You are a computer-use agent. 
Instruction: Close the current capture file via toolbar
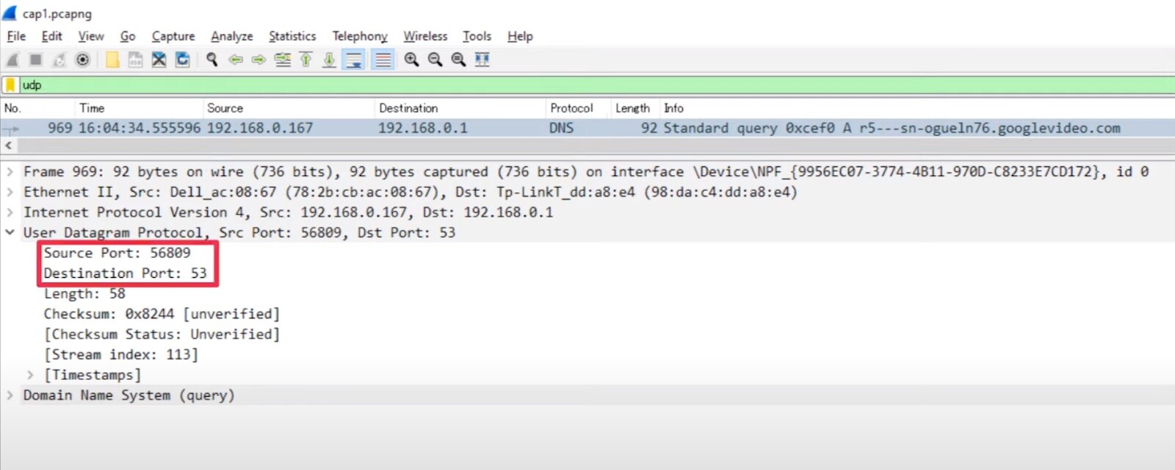pyautogui.click(x=159, y=60)
